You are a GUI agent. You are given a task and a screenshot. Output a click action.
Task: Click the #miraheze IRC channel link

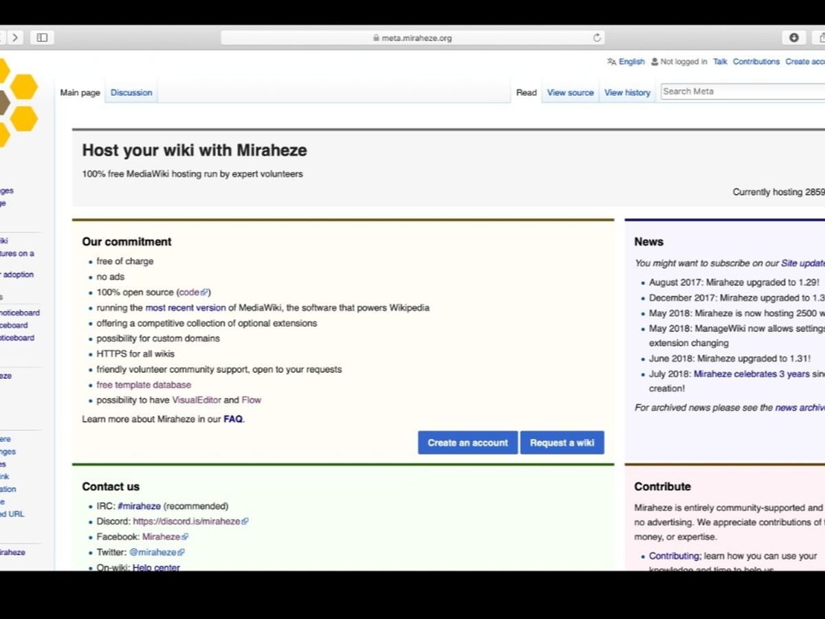coord(139,506)
